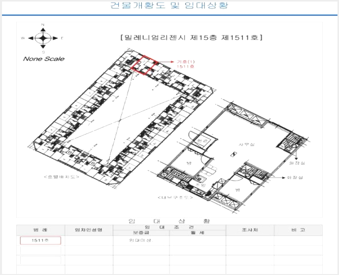The image size is (339, 275).
Task: Click the lower 화장실 label
Action: pyautogui.click(x=295, y=177)
